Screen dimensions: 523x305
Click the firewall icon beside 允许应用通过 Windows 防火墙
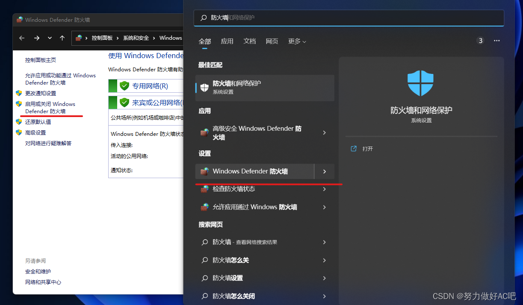point(204,207)
